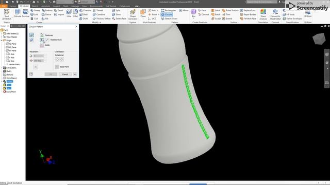Click the Ruled Surface tool

[230, 10]
